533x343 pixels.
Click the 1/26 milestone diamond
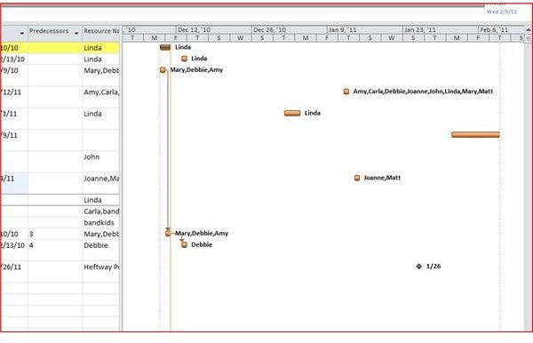point(418,267)
